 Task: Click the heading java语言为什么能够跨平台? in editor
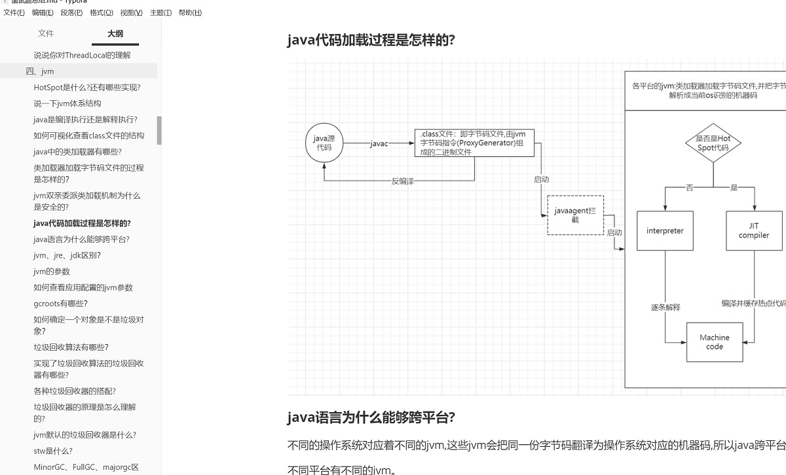[x=371, y=417]
